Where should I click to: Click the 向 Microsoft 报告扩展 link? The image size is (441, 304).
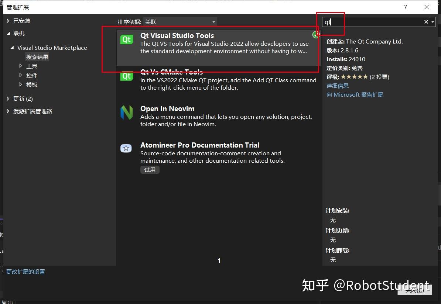click(x=355, y=94)
